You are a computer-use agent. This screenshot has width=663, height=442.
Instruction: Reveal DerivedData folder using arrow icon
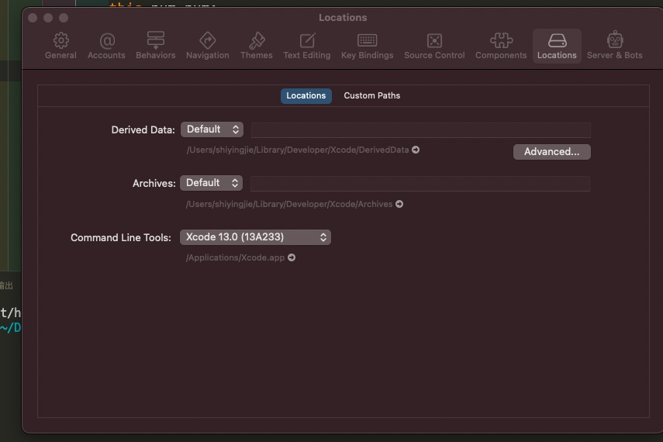(x=416, y=150)
